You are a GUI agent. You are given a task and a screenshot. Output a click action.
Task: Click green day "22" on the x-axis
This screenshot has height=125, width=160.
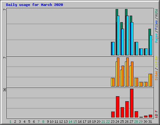tap(108, 122)
